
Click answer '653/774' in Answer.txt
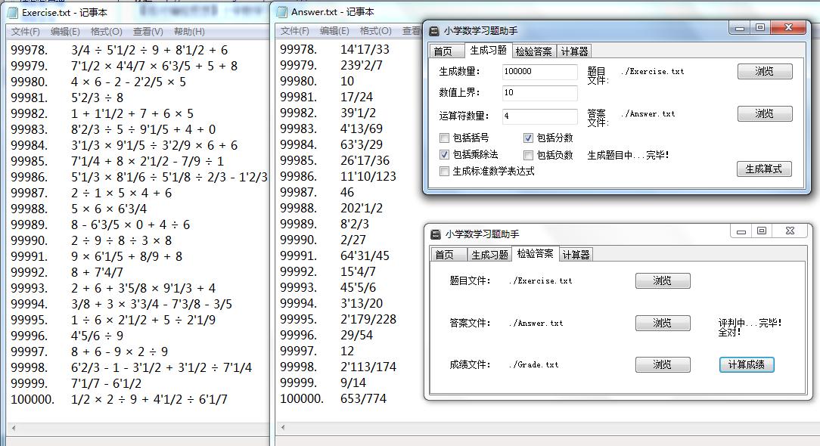(363, 399)
